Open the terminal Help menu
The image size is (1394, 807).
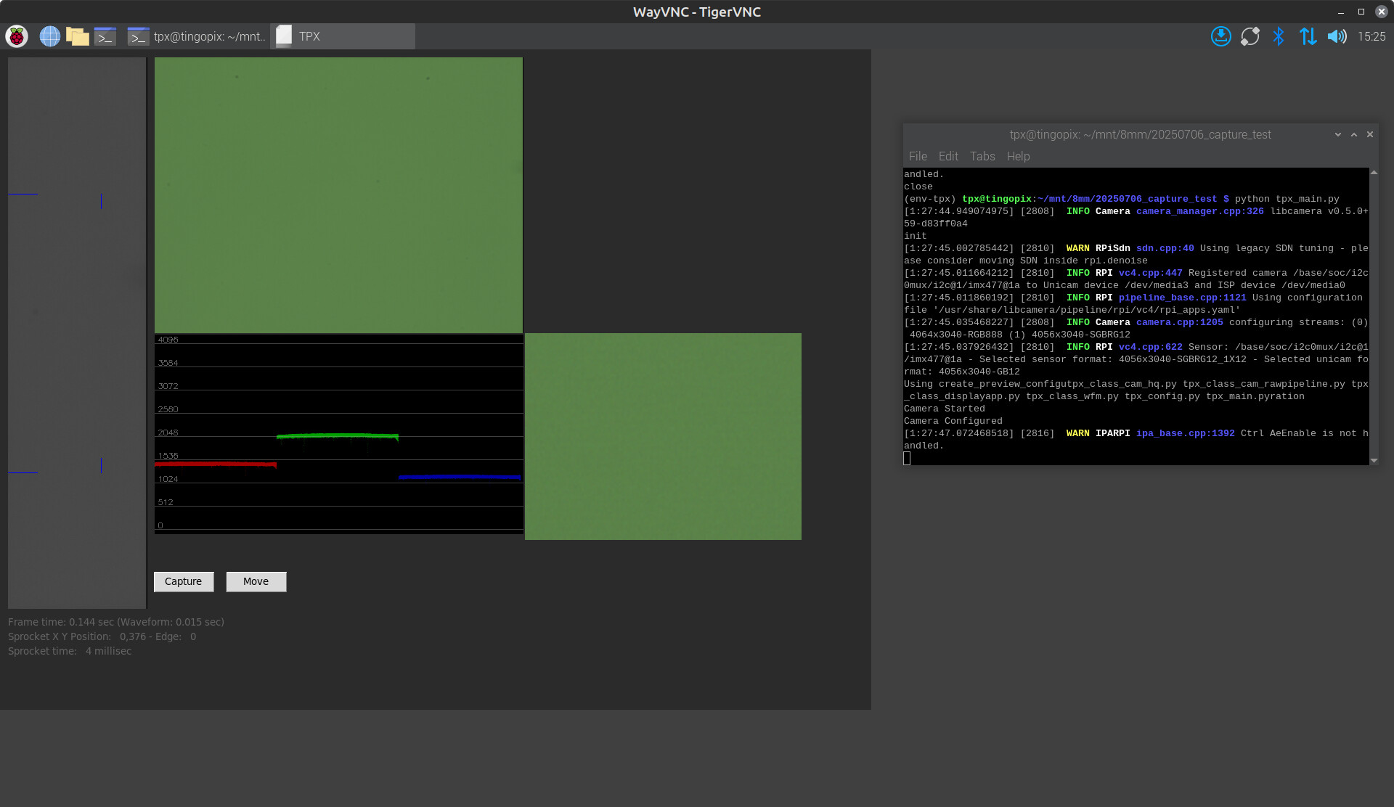(1018, 156)
